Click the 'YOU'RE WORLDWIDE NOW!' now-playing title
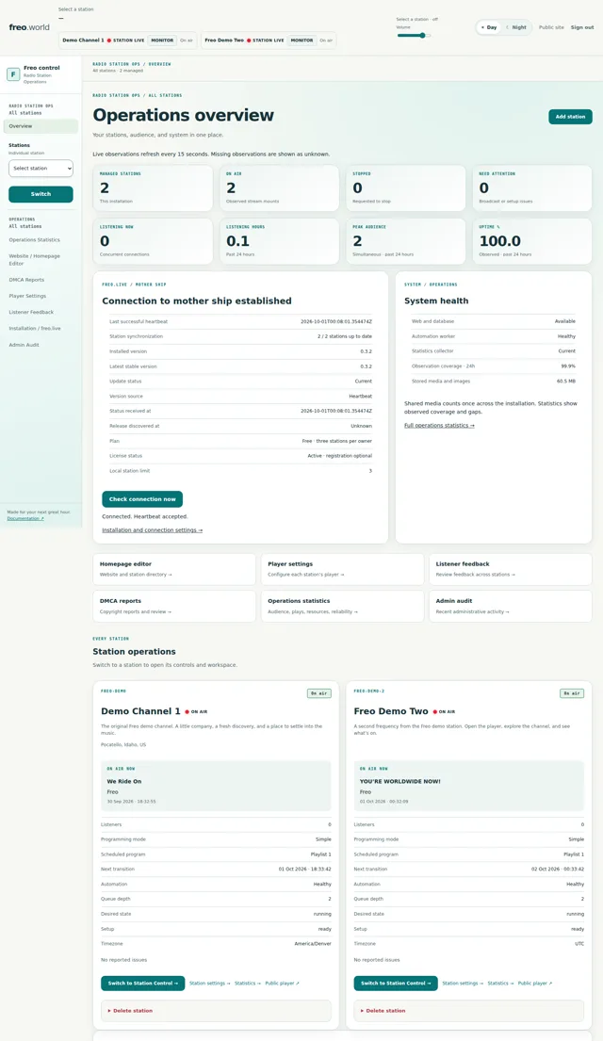This screenshot has width=603, height=1041. tap(399, 781)
